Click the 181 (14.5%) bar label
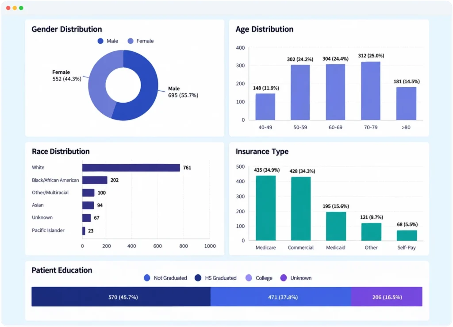The height and width of the screenshot is (327, 453). pyautogui.click(x=407, y=81)
